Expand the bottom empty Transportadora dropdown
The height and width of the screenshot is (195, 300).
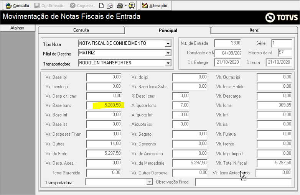point(150,182)
